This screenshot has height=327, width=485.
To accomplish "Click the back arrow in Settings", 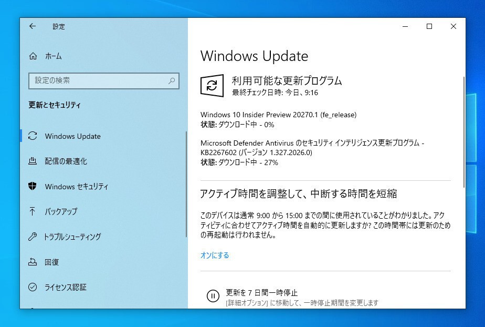I will point(33,26).
